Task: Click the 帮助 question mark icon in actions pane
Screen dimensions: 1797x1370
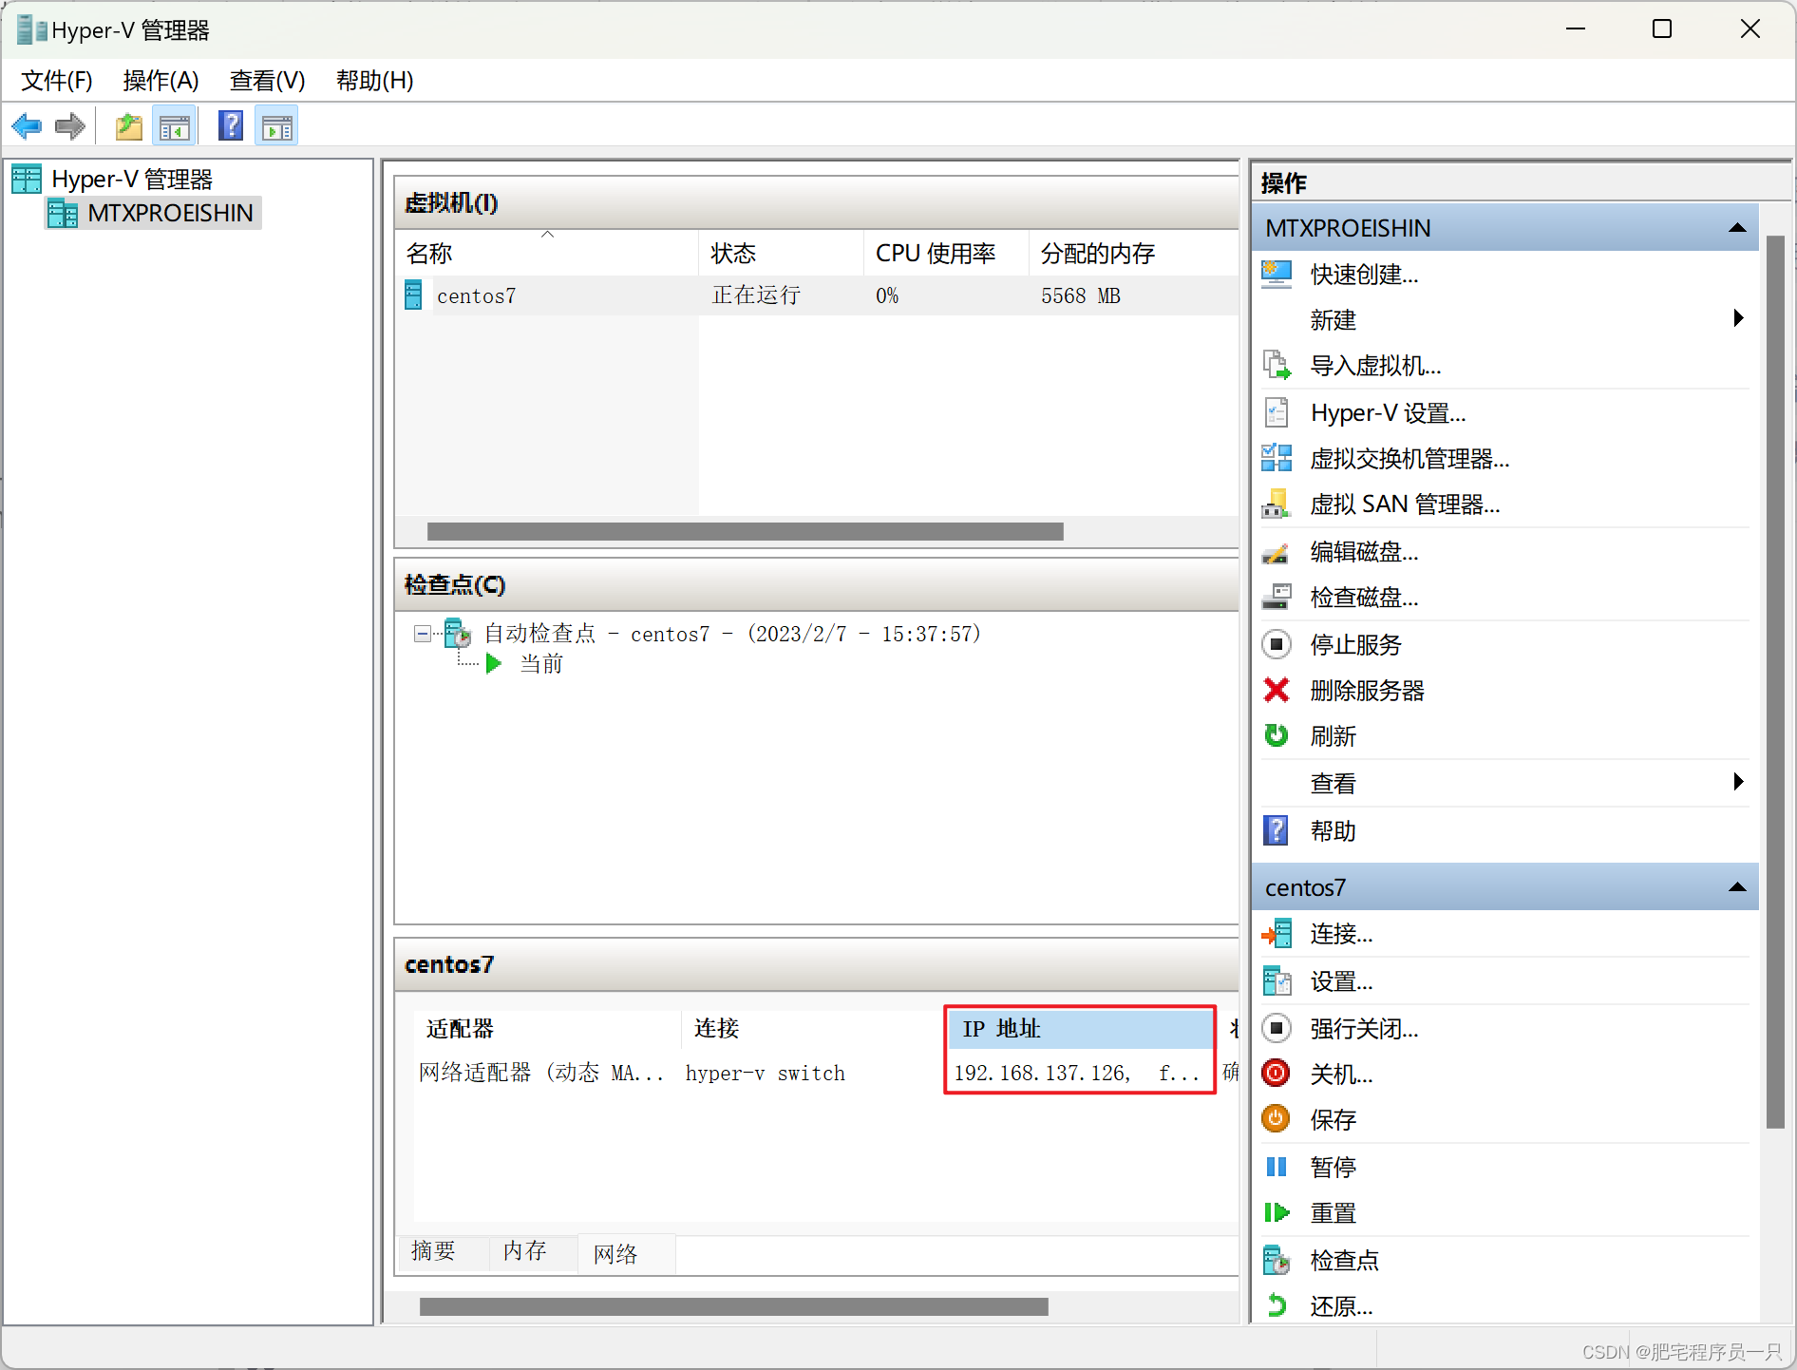Action: click(1277, 830)
